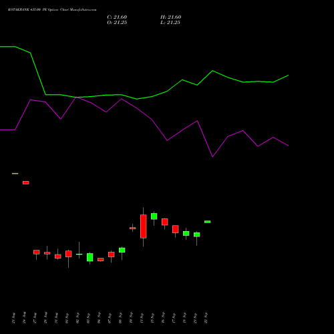This screenshot has width=334, height=334.
Task: Select the green candle above 03 Sep
Action: click(x=90, y=257)
